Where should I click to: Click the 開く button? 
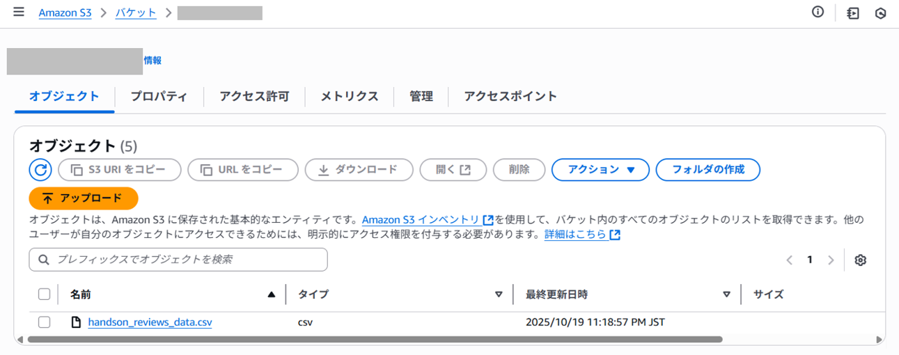click(x=453, y=169)
